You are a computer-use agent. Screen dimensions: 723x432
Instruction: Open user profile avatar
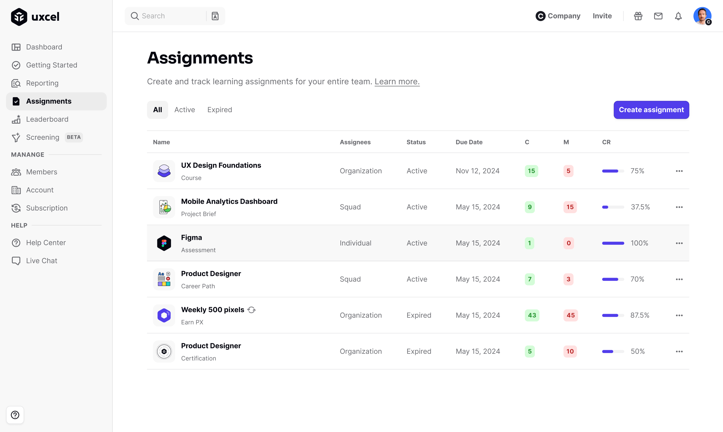click(702, 16)
